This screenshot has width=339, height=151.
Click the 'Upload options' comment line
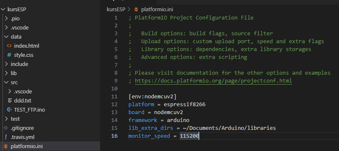(x=226, y=41)
